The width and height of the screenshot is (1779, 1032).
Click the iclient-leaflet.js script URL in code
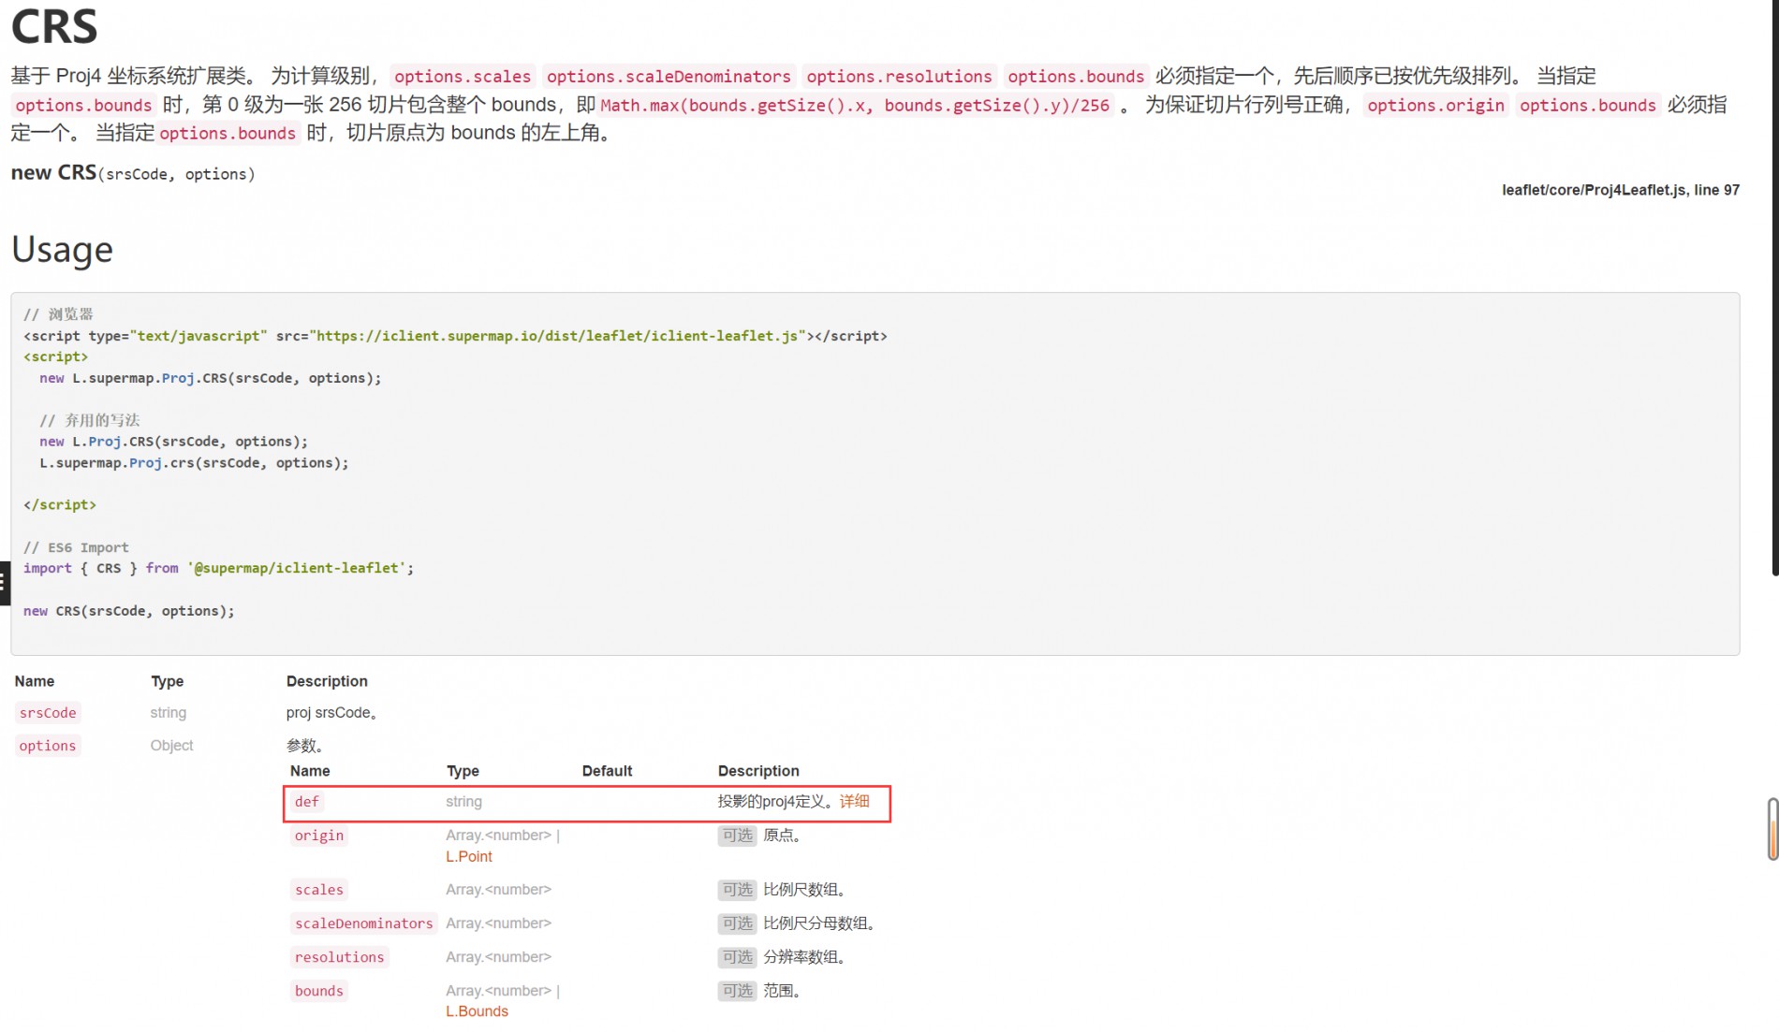(557, 336)
